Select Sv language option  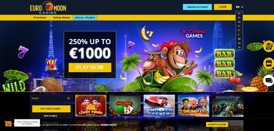pos(239,48)
